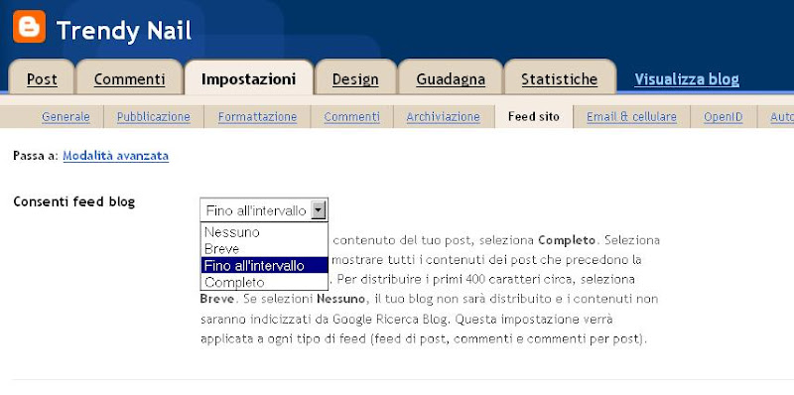Click the feed dropdown arrow button
Viewport: 794px width, 395px height.
coord(318,210)
